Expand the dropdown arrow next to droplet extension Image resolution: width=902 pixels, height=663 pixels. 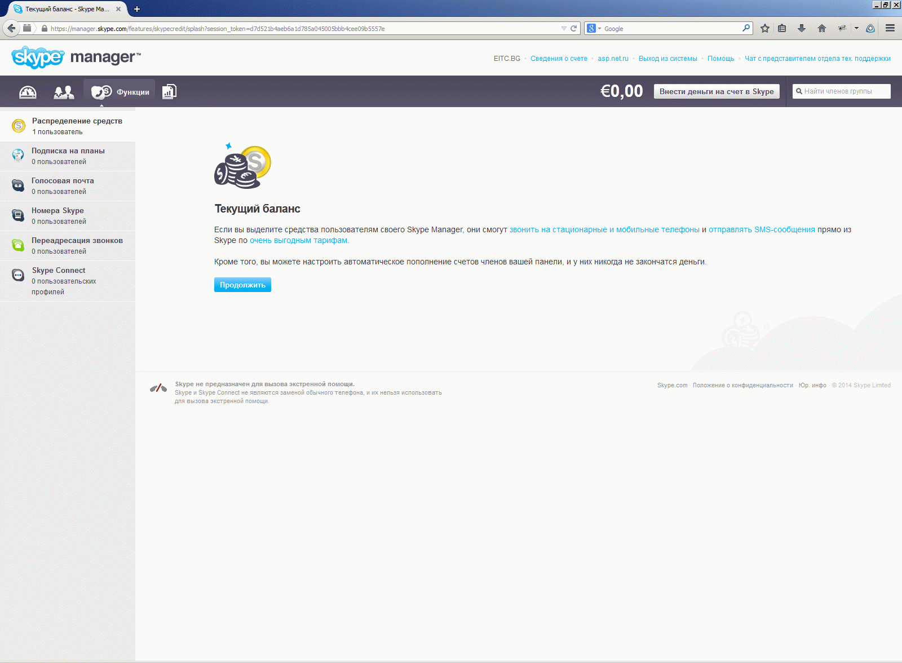(856, 28)
